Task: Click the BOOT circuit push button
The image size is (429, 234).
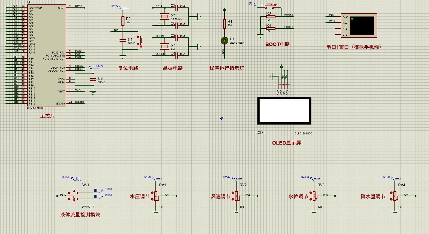Action: (269, 5)
